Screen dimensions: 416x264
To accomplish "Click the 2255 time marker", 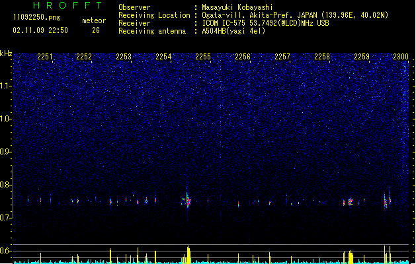I will 203,57.
